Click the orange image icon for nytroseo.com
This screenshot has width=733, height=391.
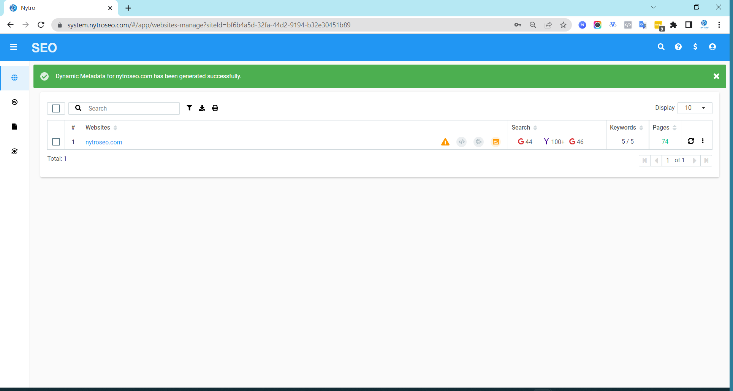tap(496, 142)
